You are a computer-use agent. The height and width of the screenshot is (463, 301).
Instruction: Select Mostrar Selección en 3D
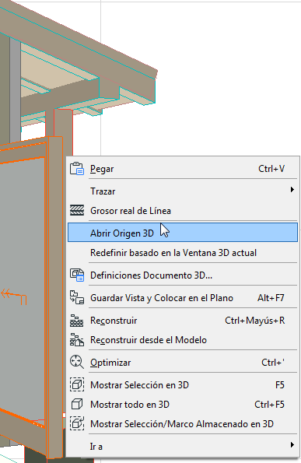point(183,384)
